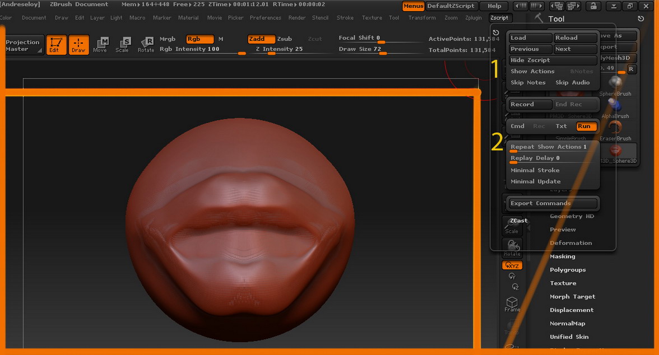Open the Zscript menu
The width and height of the screenshot is (659, 355).
[499, 18]
